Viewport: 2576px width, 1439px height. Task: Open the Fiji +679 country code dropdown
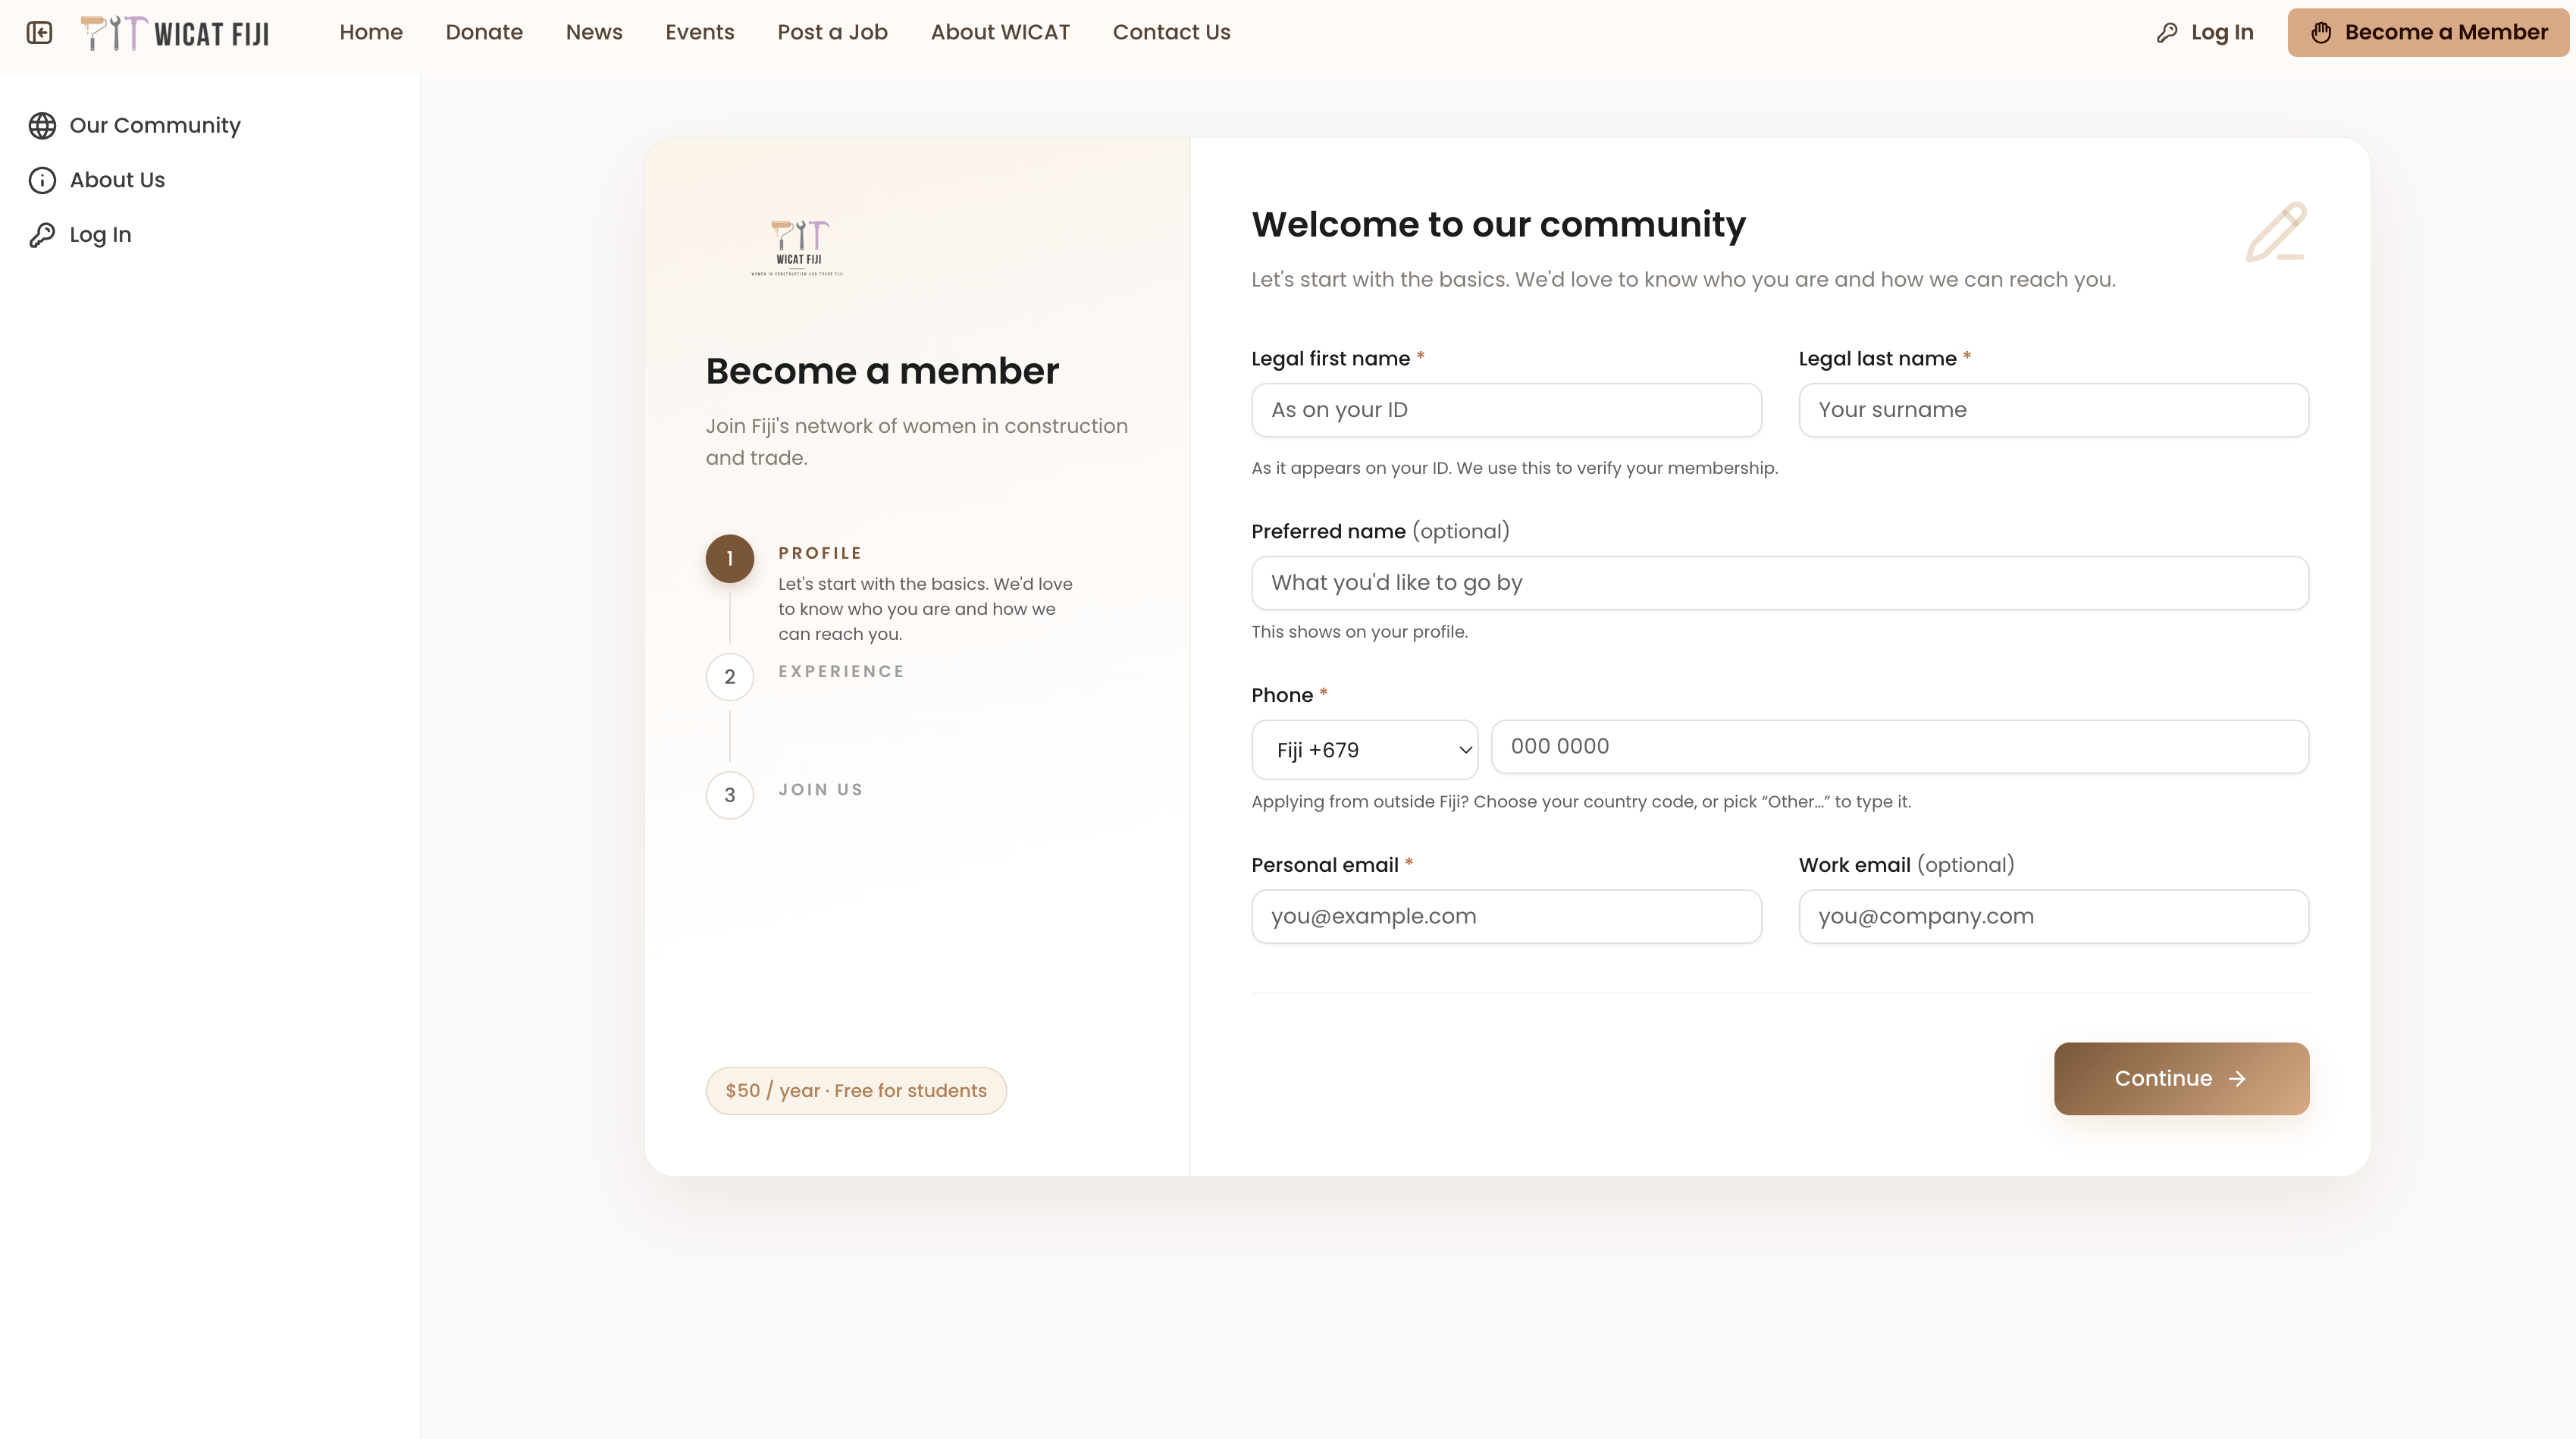click(x=1364, y=750)
